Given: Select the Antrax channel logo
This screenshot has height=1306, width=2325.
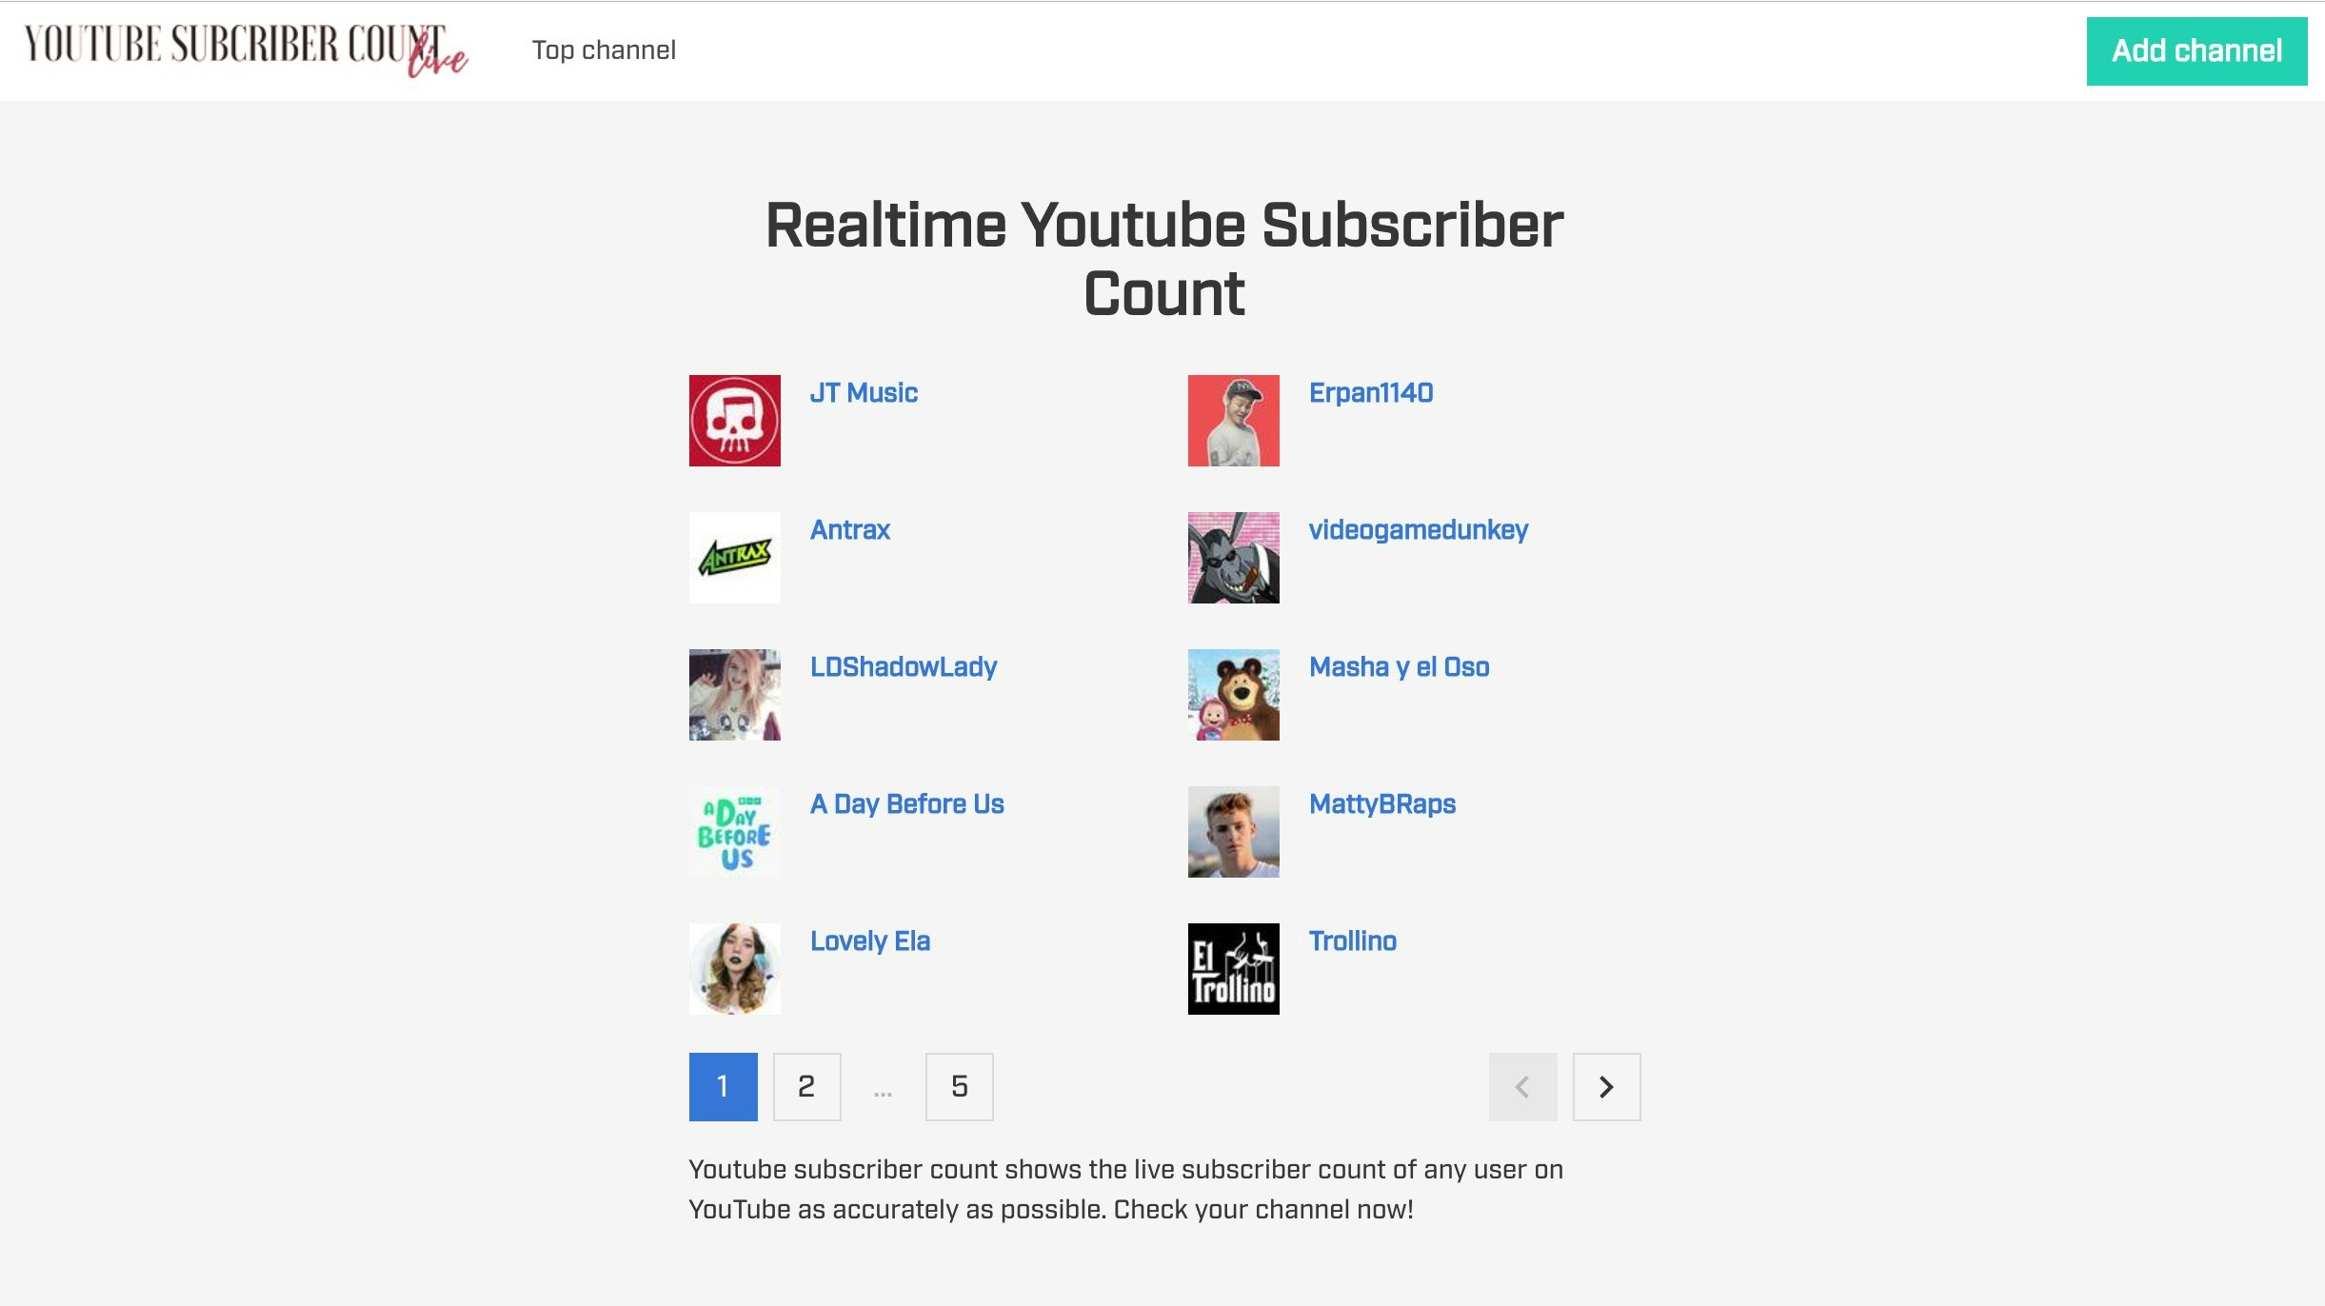Looking at the screenshot, I should point(733,557).
